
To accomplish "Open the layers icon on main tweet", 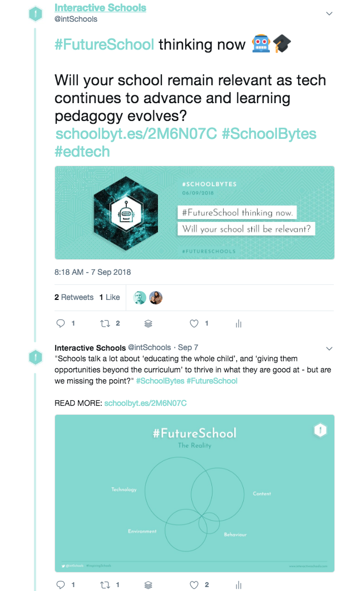I will 149,323.
